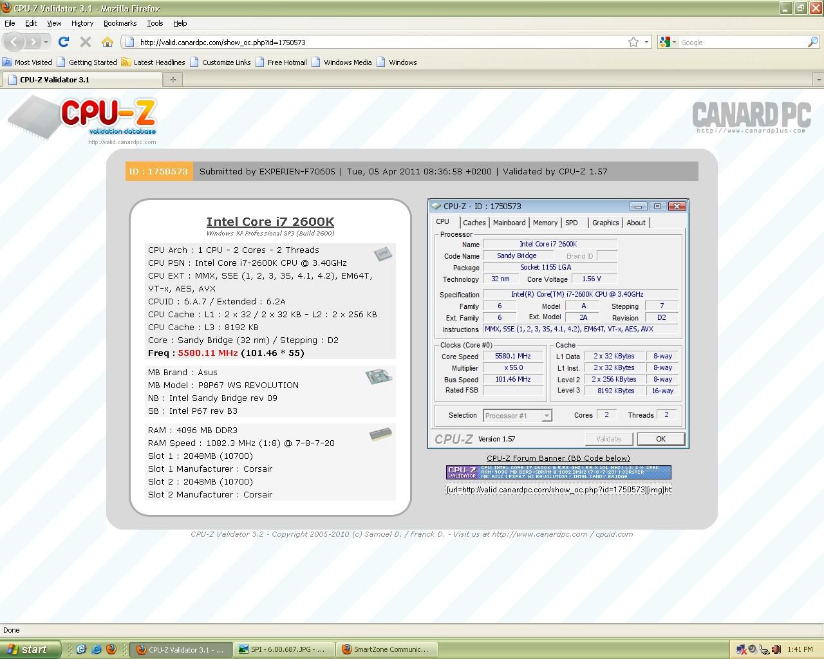Switch to the CPU tab in CPU-Z
Screen dimensions: 824x659
443,221
